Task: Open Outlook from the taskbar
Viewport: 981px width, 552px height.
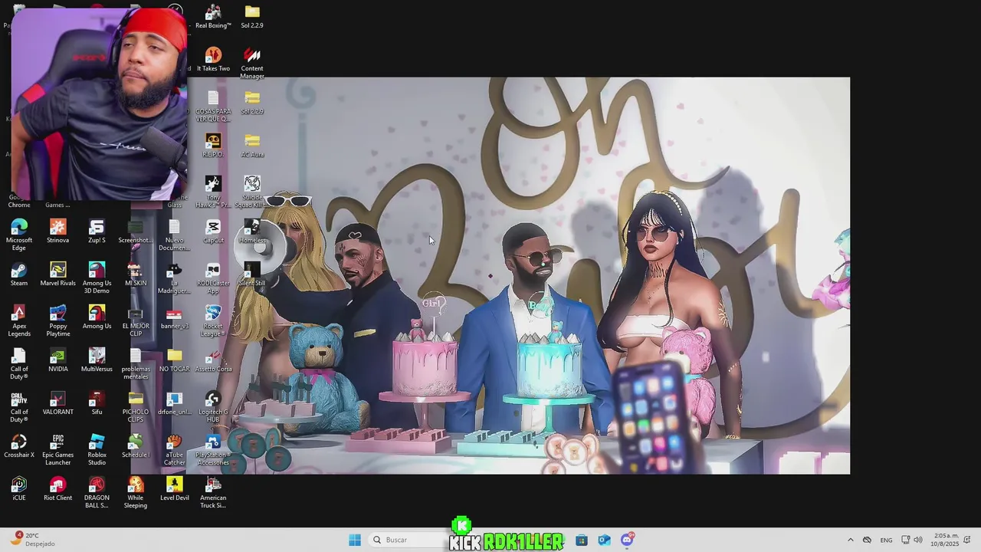Action: 604,540
